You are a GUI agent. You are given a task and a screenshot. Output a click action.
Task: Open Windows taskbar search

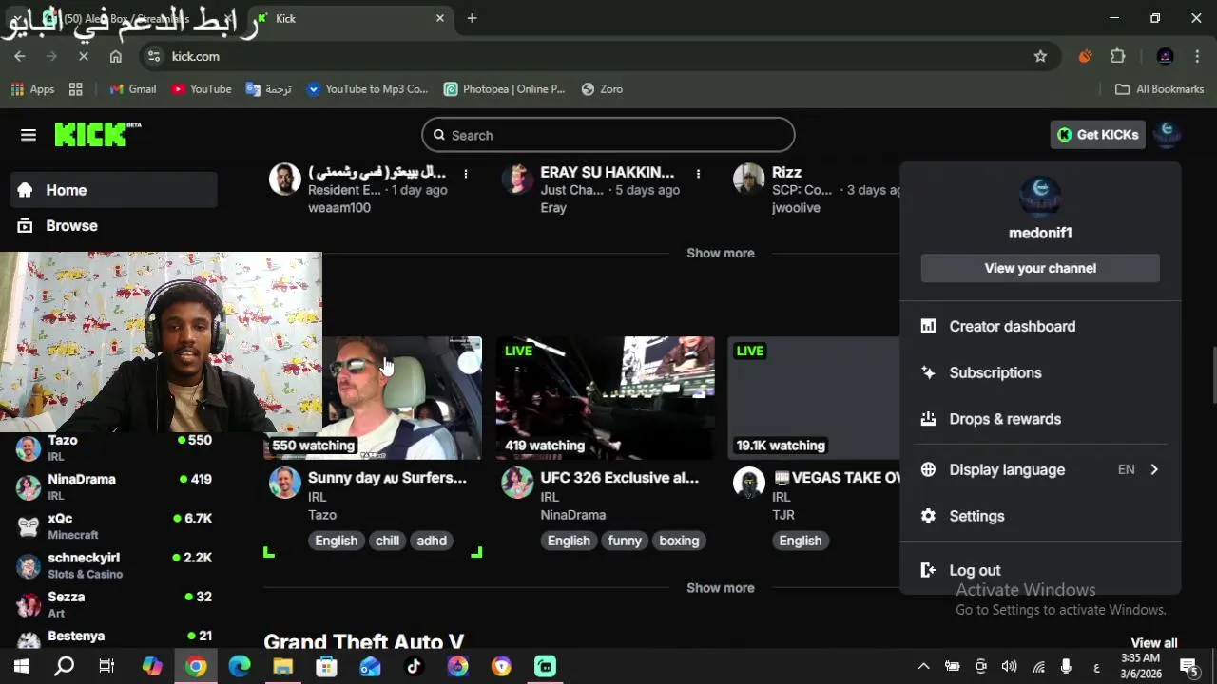[x=64, y=666]
